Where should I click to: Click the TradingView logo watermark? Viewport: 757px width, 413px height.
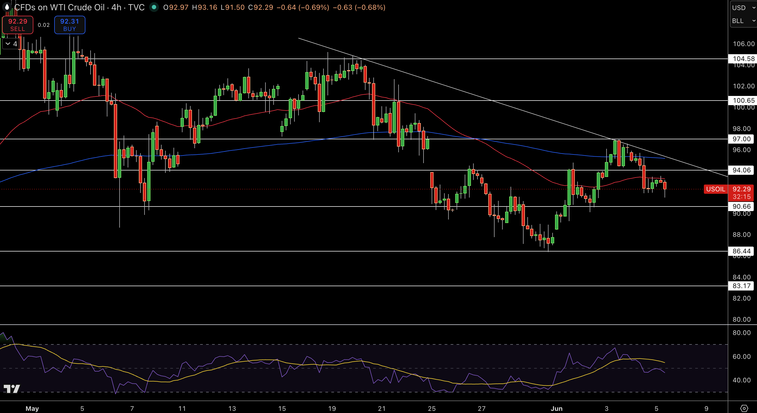click(12, 389)
